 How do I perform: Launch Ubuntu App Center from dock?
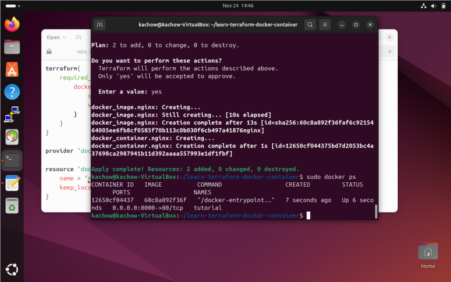tap(12, 69)
